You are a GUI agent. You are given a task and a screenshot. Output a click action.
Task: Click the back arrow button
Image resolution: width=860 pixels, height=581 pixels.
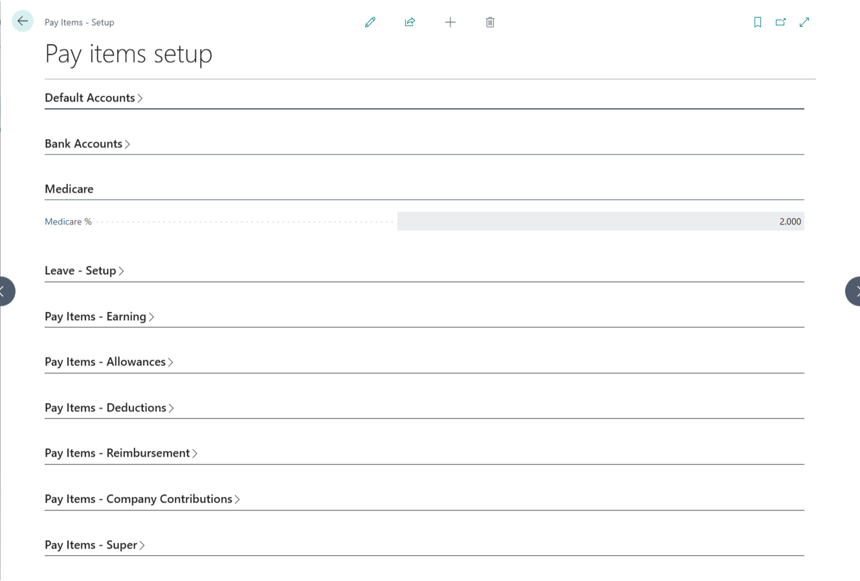tap(23, 21)
